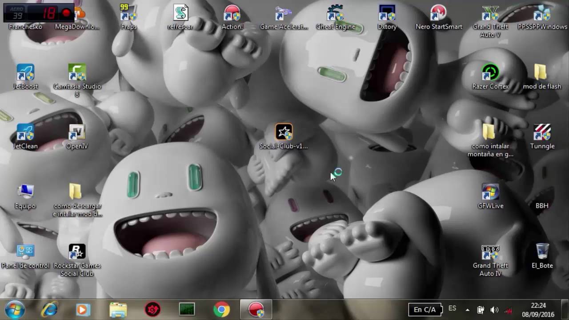Select the Social-Club-v1... installer icon
Image resolution: width=569 pixels, height=320 pixels.
[x=284, y=136]
